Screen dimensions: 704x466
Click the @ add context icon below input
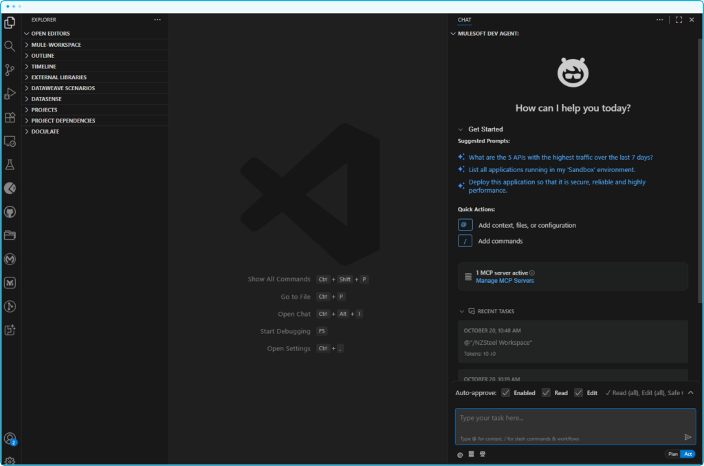pos(460,455)
